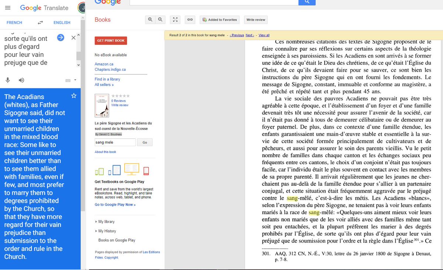
Task: Start voice input with the microphone
Action: coord(8,80)
